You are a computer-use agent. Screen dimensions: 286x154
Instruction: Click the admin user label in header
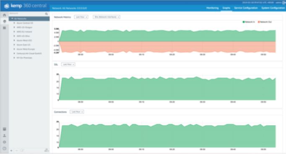tap(278, 3)
